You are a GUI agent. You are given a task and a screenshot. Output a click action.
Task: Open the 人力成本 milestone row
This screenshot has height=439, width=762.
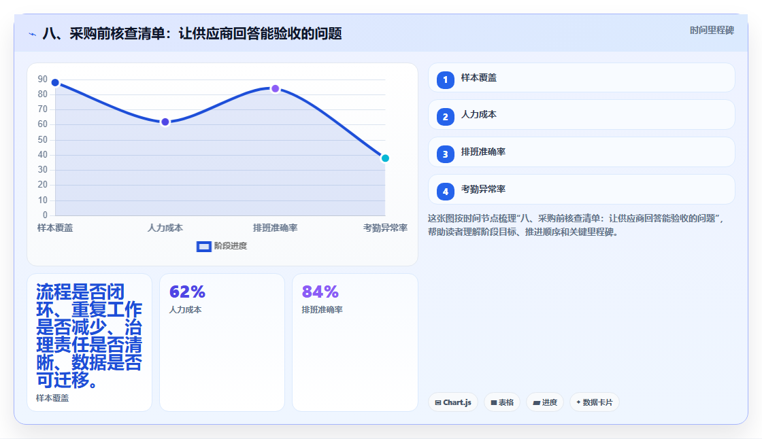click(581, 115)
